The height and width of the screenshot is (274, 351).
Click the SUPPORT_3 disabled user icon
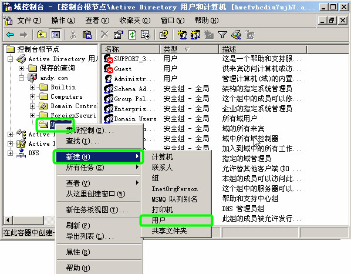(x=109, y=59)
